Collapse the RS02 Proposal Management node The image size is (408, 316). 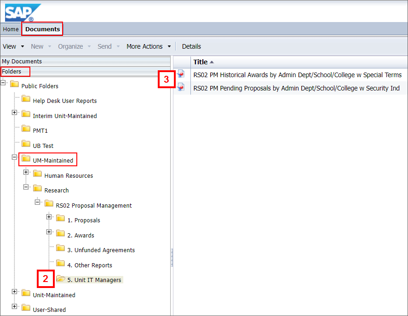pos(37,202)
